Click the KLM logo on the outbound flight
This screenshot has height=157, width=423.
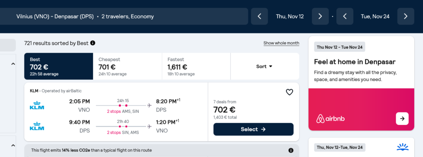tap(37, 105)
